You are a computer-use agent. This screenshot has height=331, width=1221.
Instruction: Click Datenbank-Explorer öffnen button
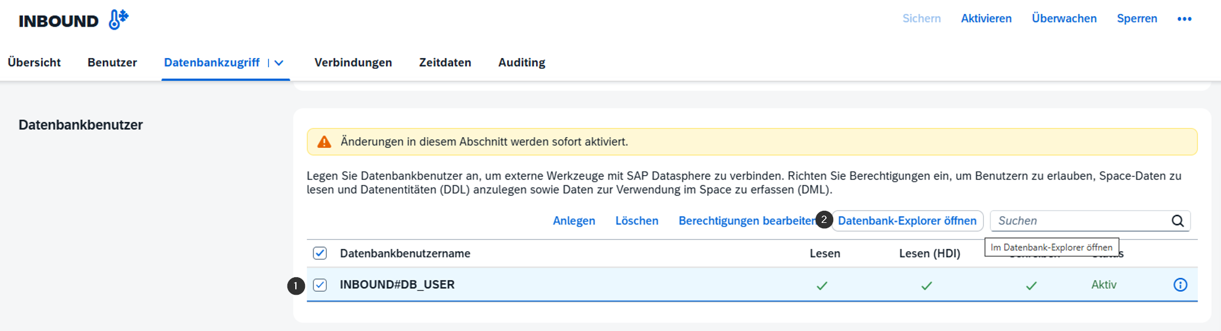907,221
